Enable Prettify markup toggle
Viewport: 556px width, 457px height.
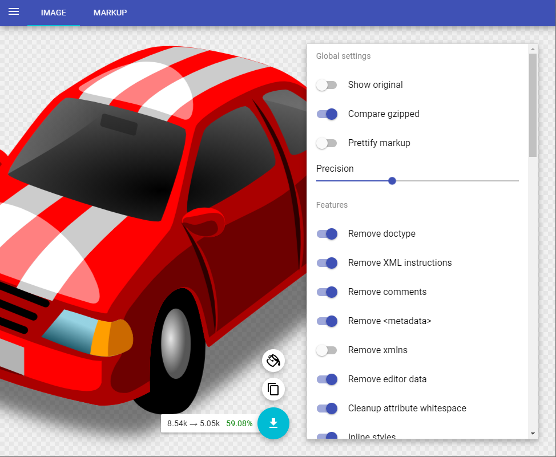tap(327, 143)
